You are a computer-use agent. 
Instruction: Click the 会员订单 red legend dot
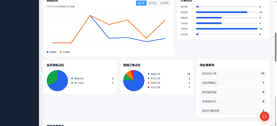click(x=149, y=87)
